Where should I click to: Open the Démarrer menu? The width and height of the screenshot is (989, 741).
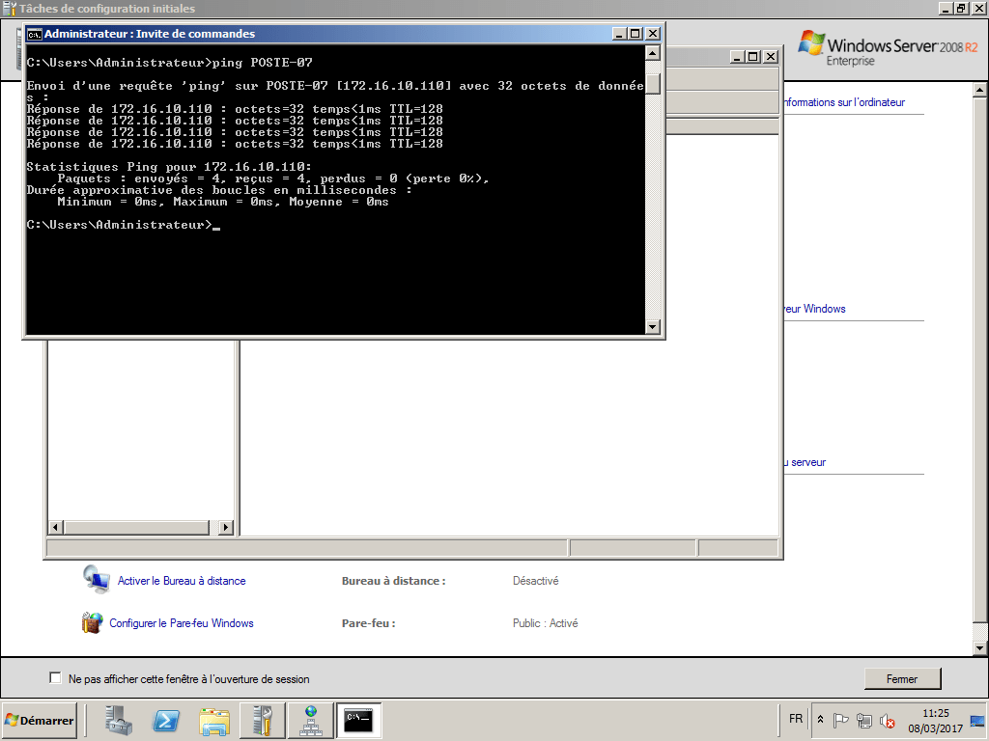39,720
